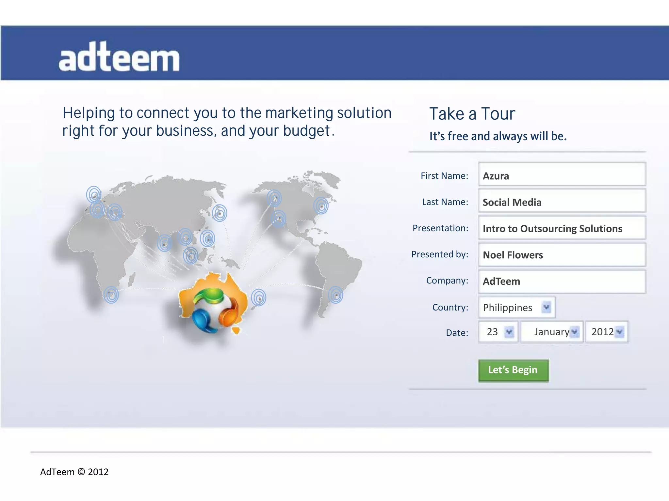This screenshot has height=501, width=669.
Task: Click the Take a Tour heading
Action: pyautogui.click(x=472, y=114)
